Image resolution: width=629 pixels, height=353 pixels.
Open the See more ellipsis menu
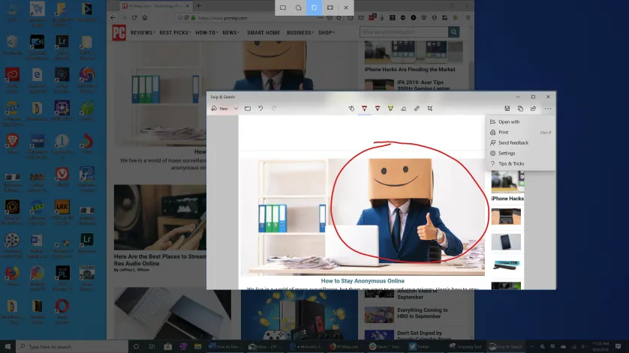(x=548, y=109)
